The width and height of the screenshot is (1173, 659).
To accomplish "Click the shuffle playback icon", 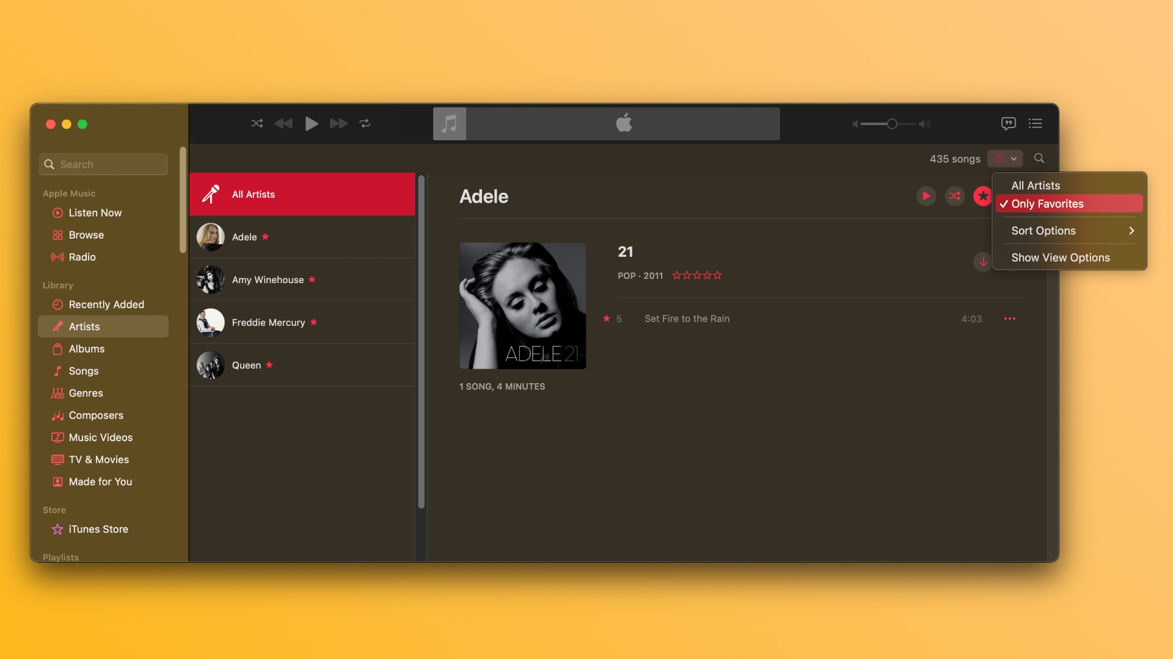I will coord(257,123).
